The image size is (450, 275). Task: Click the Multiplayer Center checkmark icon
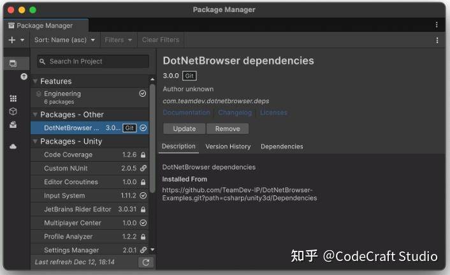143,223
